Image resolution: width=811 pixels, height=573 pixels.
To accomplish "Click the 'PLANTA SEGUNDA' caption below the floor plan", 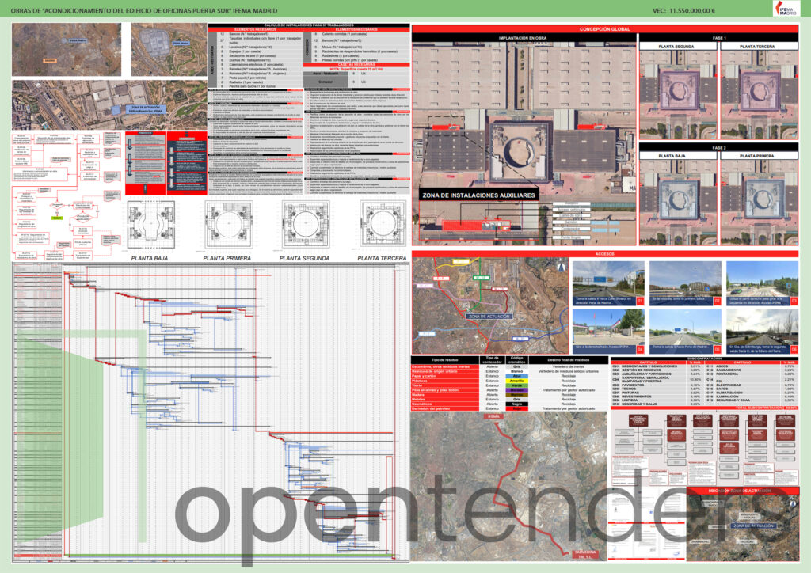I will point(304,258).
